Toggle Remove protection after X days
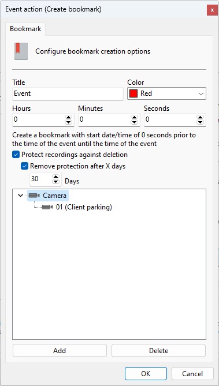 pos(24,166)
